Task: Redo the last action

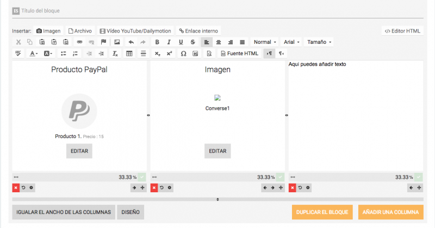Action: pyautogui.click(x=143, y=42)
